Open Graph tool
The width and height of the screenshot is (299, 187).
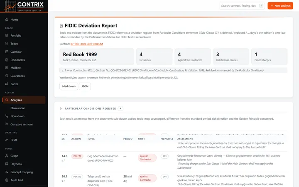(x=24, y=156)
